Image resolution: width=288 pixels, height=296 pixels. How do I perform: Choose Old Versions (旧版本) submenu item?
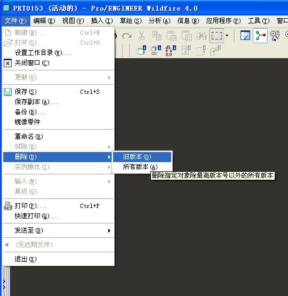coord(142,157)
